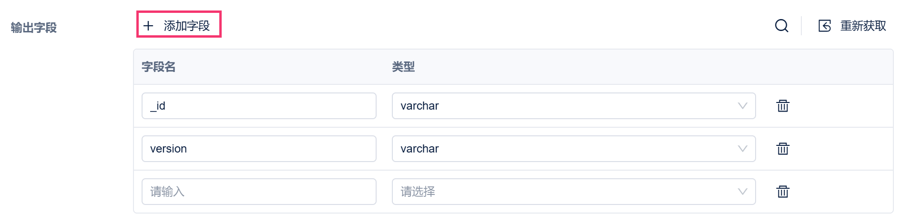This screenshot has width=901, height=214.
Task: Focus the _id field name input
Action: (259, 106)
